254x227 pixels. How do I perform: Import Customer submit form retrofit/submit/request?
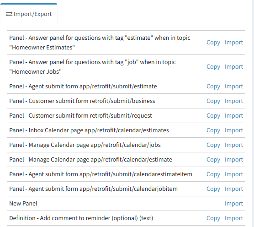coord(234,116)
